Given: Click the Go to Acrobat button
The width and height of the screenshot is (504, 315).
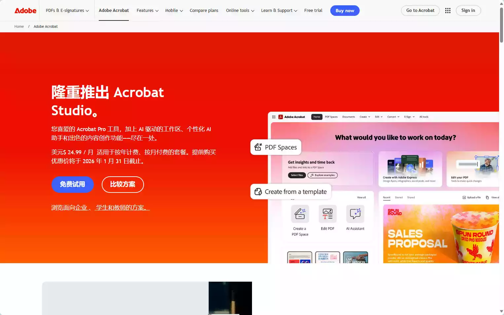Looking at the screenshot, I should [x=420, y=11].
